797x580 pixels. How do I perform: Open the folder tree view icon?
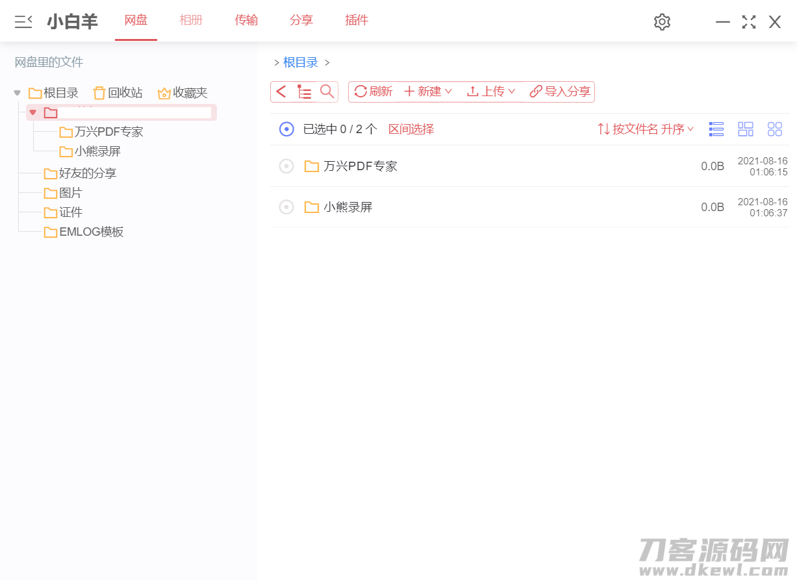click(304, 92)
